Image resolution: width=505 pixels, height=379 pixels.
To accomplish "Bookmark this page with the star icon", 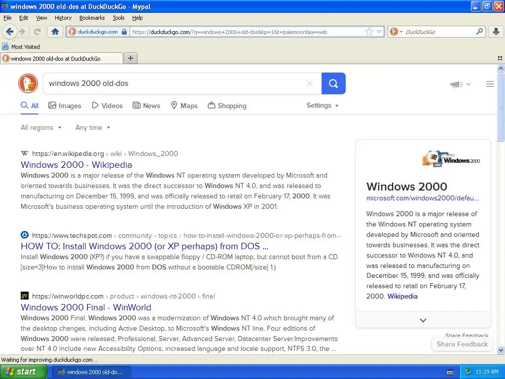I will coord(369,32).
